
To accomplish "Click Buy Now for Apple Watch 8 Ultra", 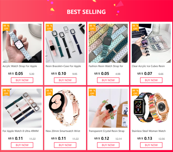I will point(22,145).
